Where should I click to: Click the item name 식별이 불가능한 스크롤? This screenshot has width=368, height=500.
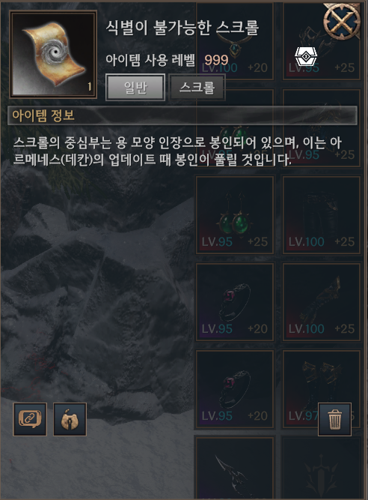[183, 28]
